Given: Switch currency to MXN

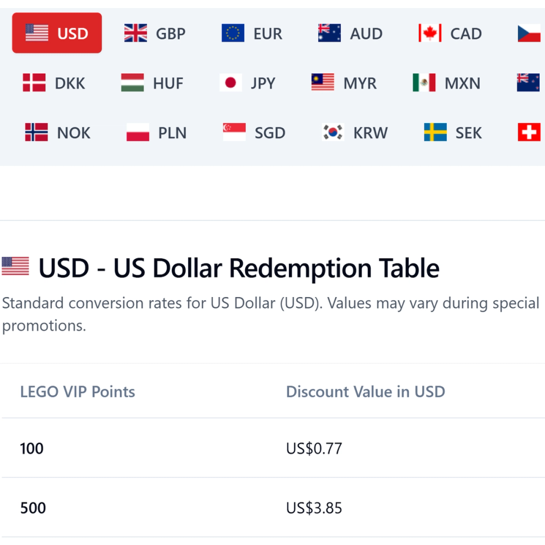Looking at the screenshot, I should tap(446, 83).
